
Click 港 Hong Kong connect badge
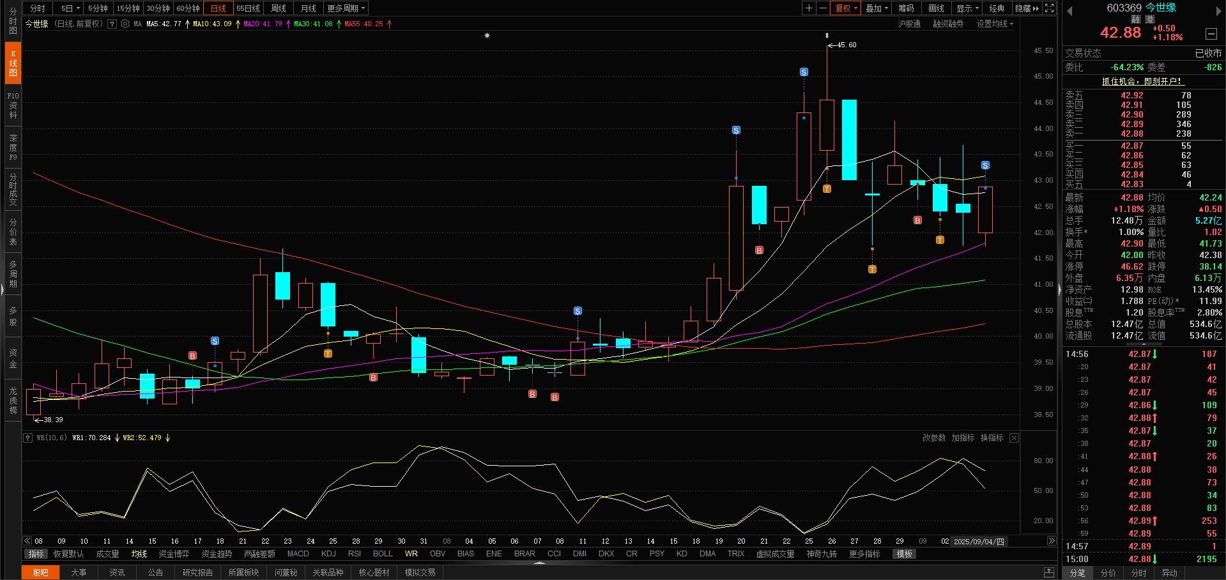[1149, 19]
